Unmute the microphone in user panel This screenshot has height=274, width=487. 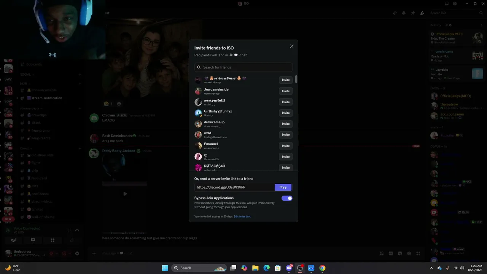point(51,253)
